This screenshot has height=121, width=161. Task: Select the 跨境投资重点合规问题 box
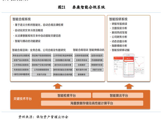point(63,75)
